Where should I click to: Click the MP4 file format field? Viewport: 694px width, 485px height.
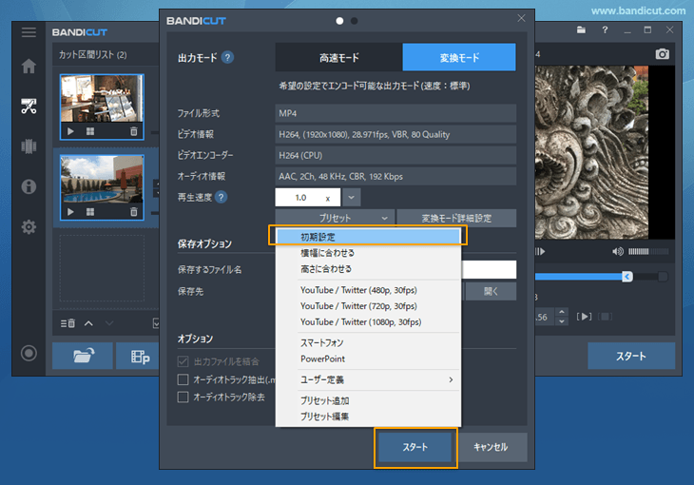(395, 113)
